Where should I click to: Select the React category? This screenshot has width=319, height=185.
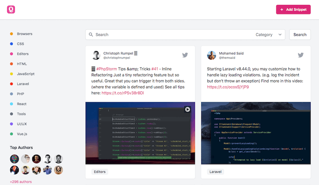click(22, 104)
